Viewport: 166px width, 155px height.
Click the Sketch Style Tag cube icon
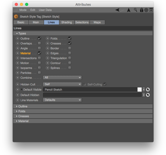(16, 17)
